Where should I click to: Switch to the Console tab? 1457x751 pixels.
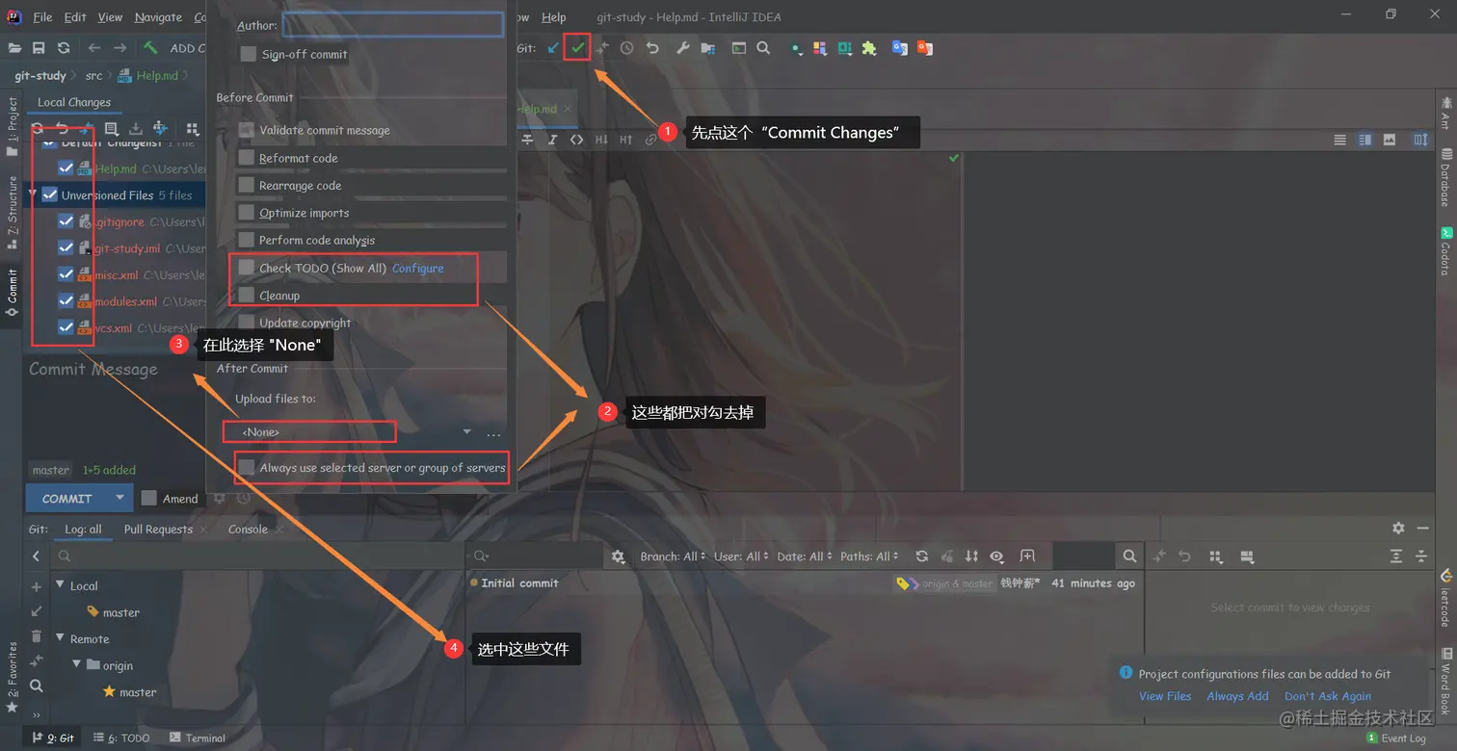tap(248, 529)
